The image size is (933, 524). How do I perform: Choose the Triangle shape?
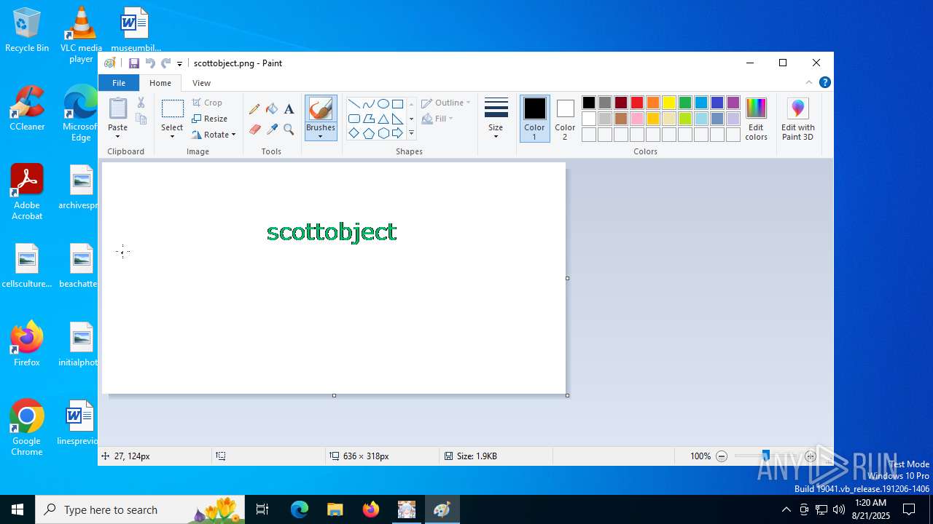[x=383, y=119]
